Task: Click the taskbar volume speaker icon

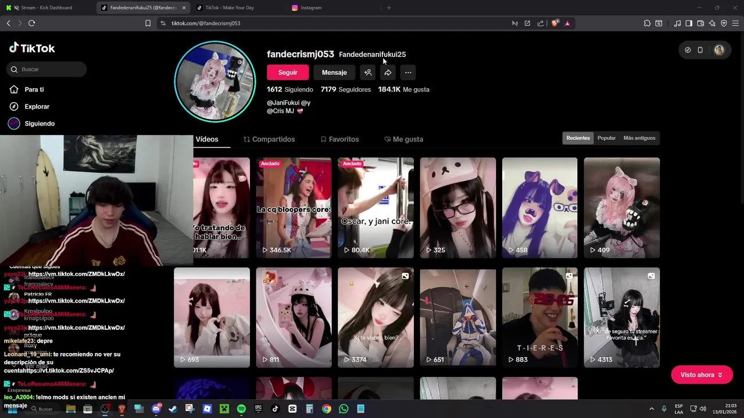Action: [703, 409]
